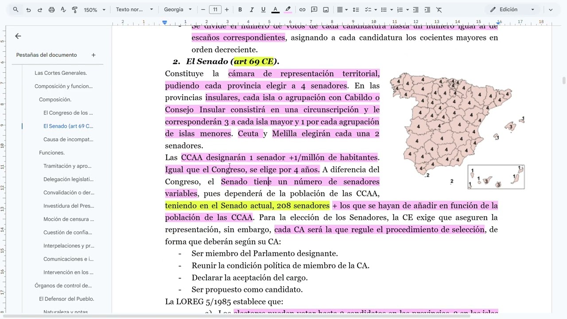Go to El Congreso de los ... outline item
The width and height of the screenshot is (567, 319).
pyautogui.click(x=68, y=113)
